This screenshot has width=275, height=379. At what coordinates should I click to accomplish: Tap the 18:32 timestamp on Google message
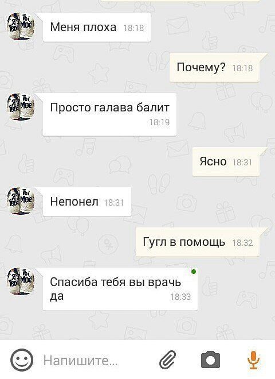(x=242, y=243)
